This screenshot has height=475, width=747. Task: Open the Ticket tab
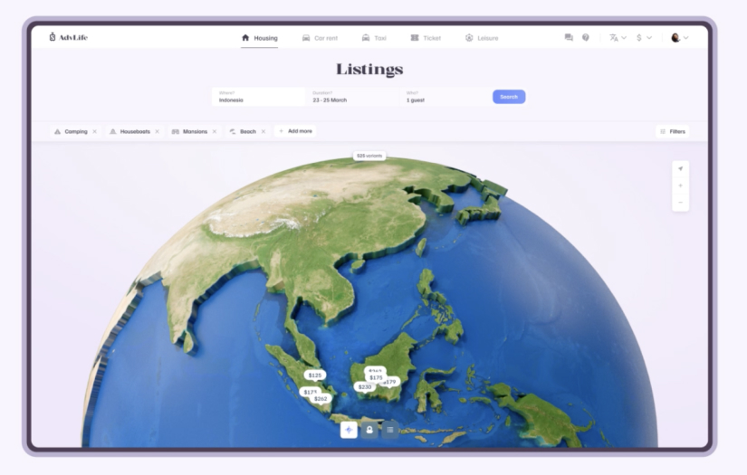click(x=426, y=38)
